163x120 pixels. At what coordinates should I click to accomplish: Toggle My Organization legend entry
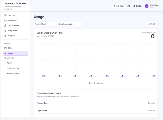click(x=96, y=83)
